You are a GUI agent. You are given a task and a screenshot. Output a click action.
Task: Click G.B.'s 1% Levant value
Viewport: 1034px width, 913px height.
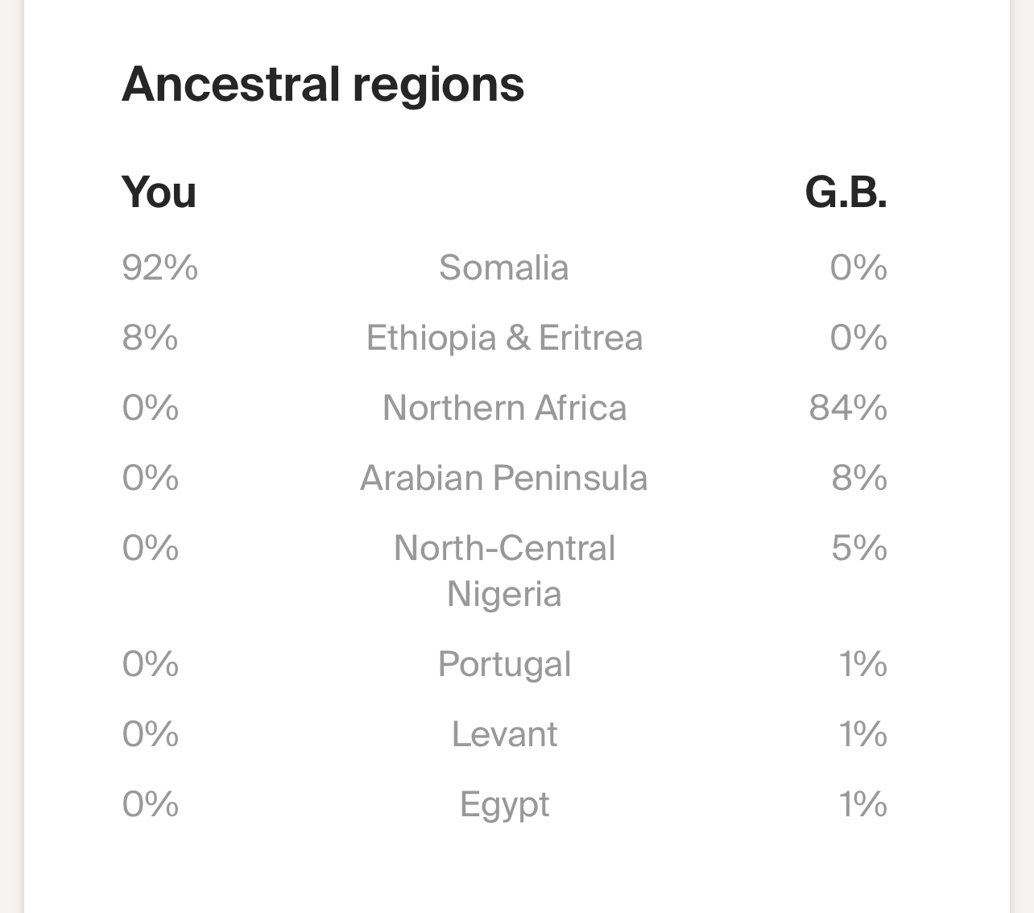click(862, 734)
